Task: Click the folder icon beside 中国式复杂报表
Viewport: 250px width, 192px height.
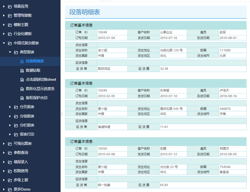Action: [10, 43]
